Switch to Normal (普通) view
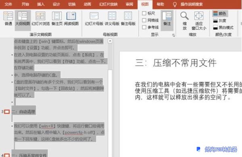 (x=8, y=19)
